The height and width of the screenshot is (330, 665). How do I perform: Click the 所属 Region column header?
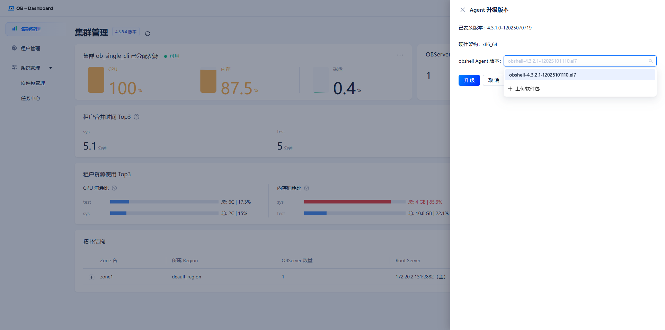click(x=185, y=260)
